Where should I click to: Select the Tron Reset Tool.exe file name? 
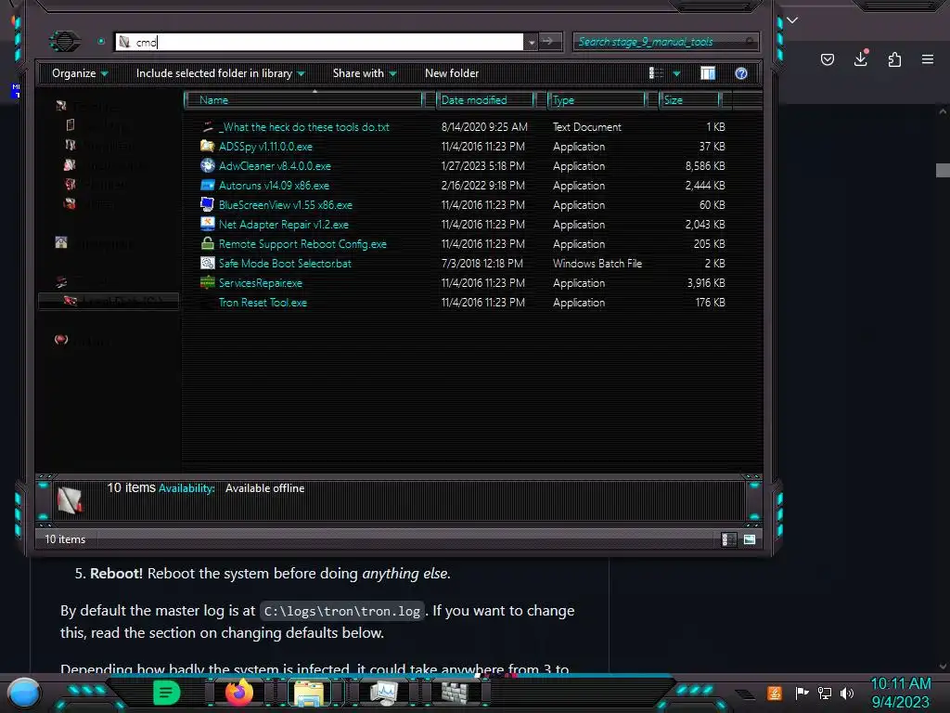tap(263, 302)
